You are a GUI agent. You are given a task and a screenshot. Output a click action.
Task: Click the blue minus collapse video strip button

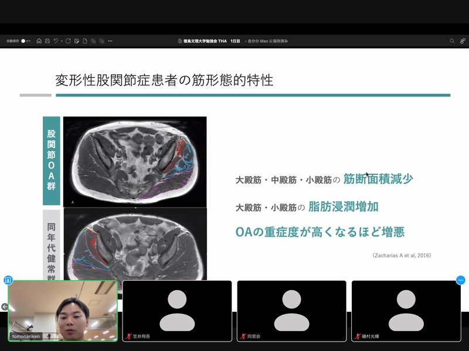[461, 280]
